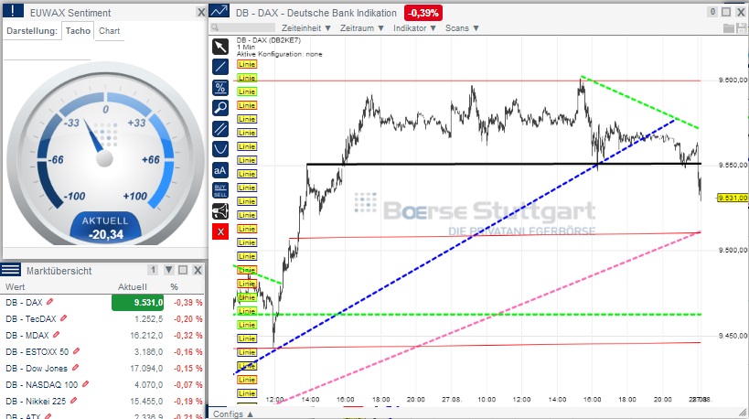The image size is (749, 419).
Task: Click the yellow 9.531,00 price marker
Action: 733,198
